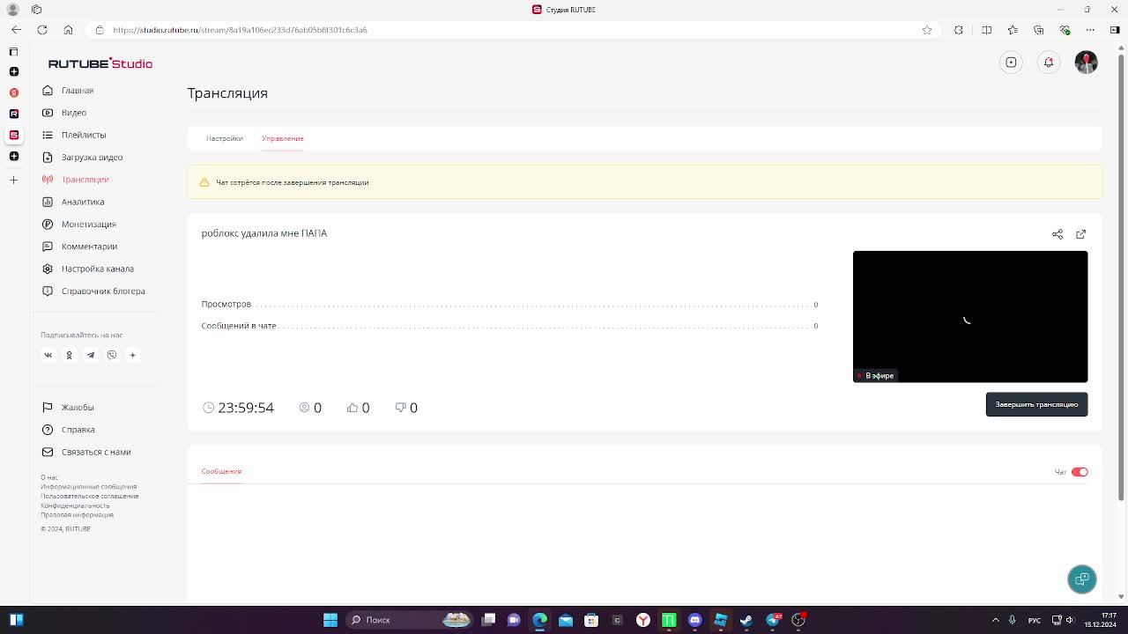Open the support chat widget button

tap(1082, 579)
